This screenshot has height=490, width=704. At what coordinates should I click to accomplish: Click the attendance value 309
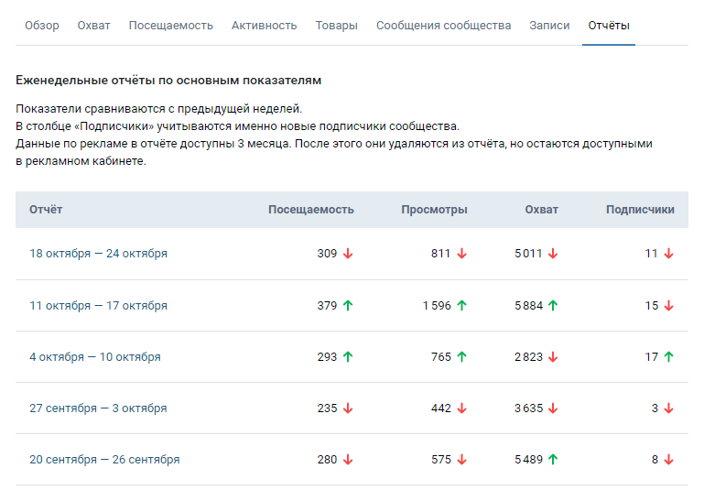[x=327, y=254]
